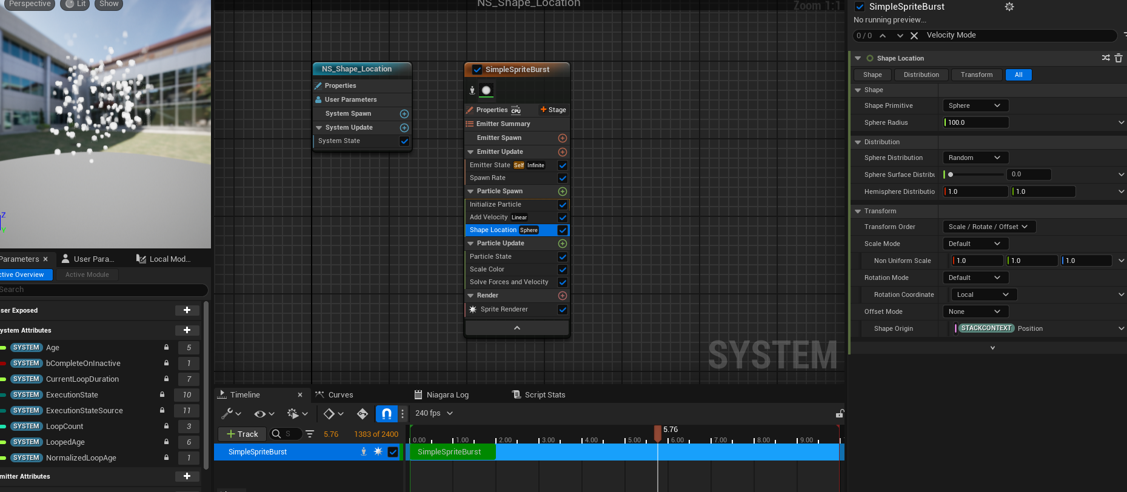Image resolution: width=1127 pixels, height=492 pixels.
Task: Add module to System Spawn
Action: click(x=404, y=114)
